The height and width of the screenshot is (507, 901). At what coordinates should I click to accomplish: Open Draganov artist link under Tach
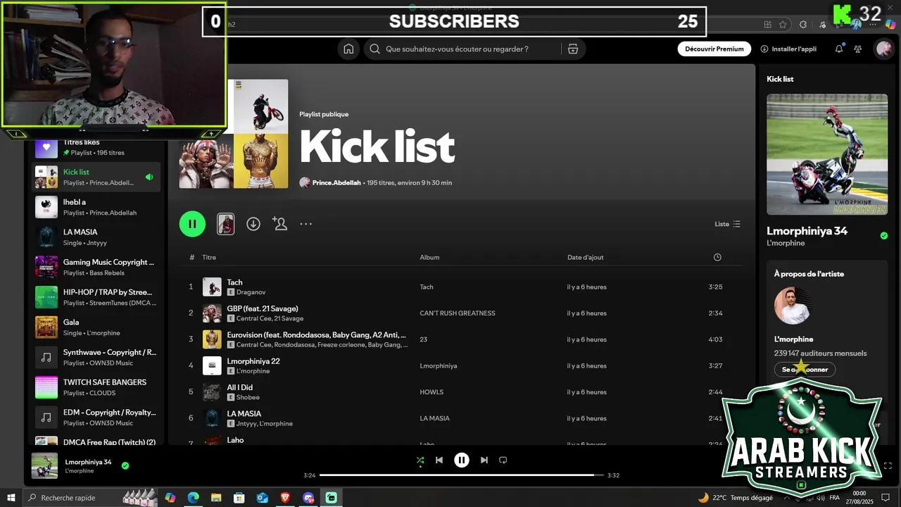click(251, 292)
